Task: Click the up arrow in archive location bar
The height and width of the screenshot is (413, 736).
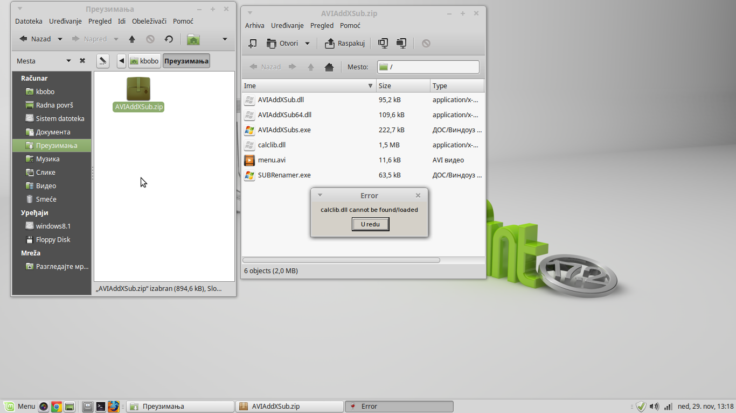Action: 311,67
